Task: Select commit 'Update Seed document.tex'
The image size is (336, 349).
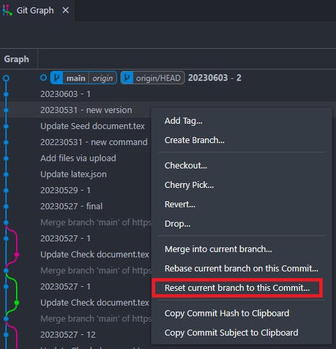Action: (x=92, y=126)
